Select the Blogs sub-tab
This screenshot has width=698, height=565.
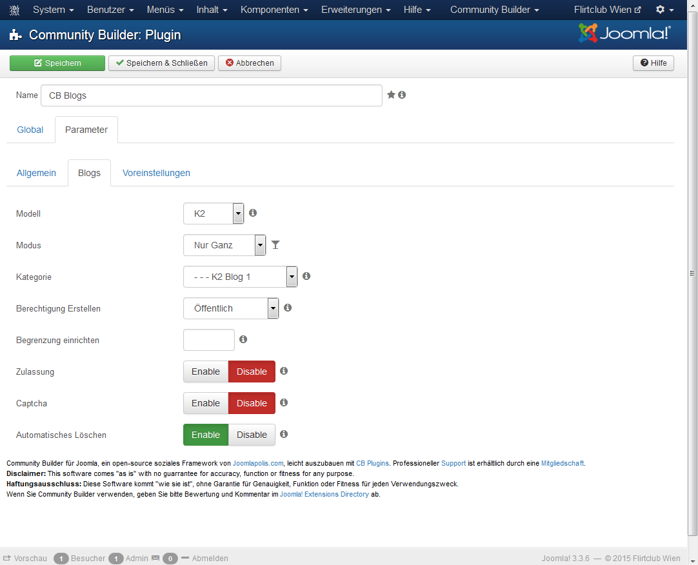click(x=89, y=173)
